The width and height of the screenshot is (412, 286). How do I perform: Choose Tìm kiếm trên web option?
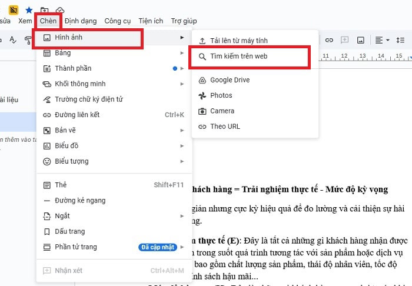pos(238,56)
